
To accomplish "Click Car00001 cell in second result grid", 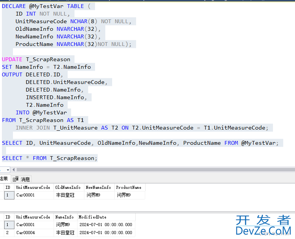I will 34,225.
